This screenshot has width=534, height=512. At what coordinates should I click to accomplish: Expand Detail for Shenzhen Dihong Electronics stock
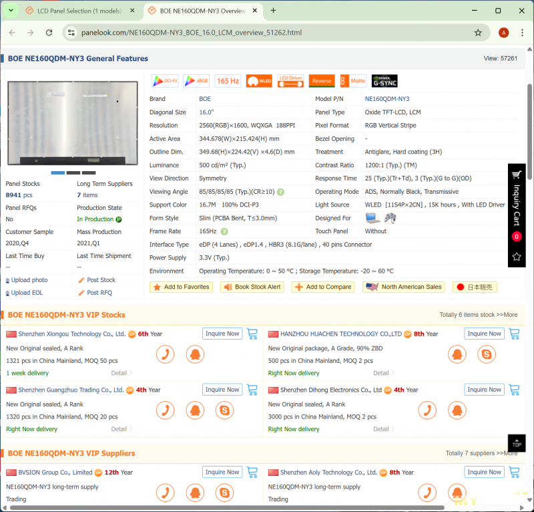384,429
